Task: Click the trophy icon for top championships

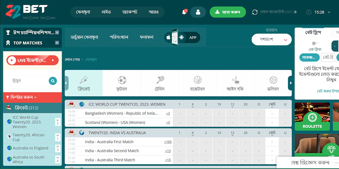Action: point(8,32)
